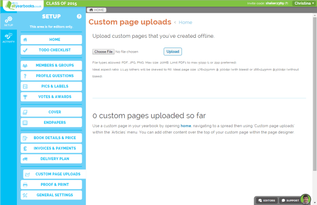Select the HOME breadcrumb tab

coord(97,10)
